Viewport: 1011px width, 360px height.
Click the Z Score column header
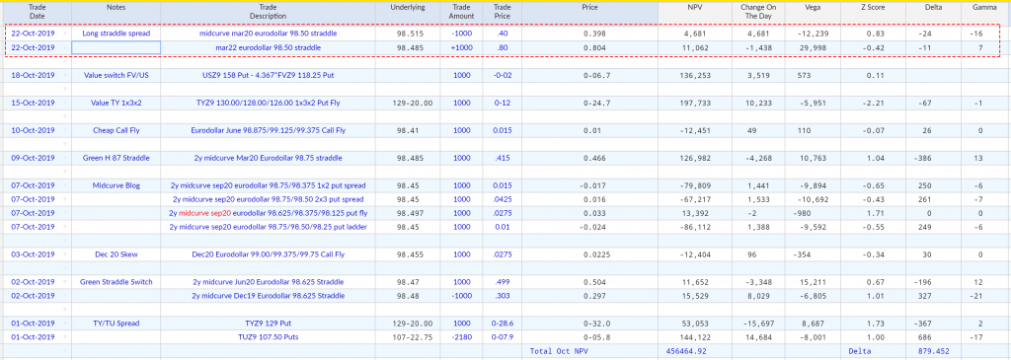873,12
